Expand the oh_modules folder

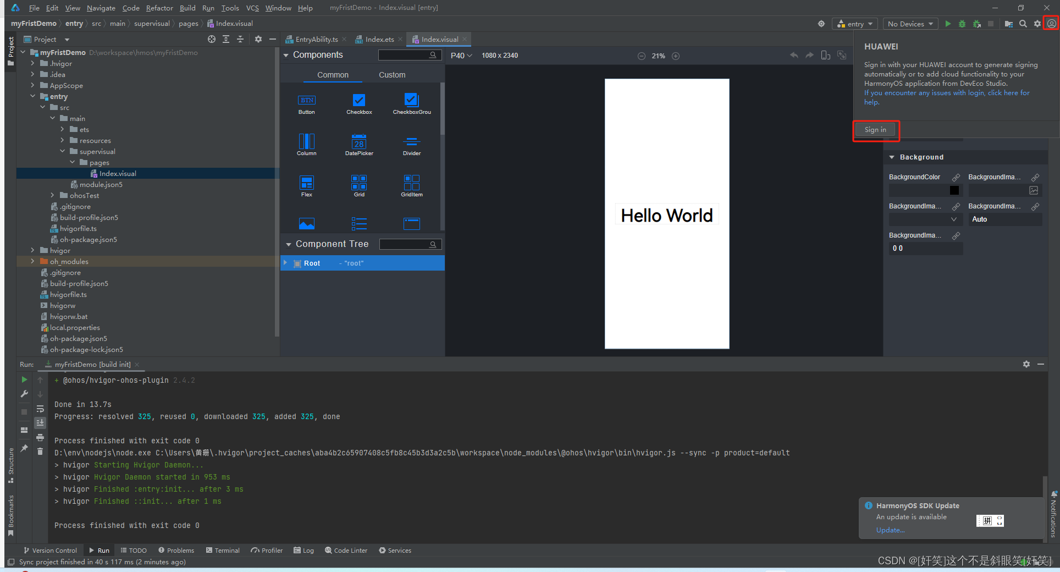(x=32, y=261)
